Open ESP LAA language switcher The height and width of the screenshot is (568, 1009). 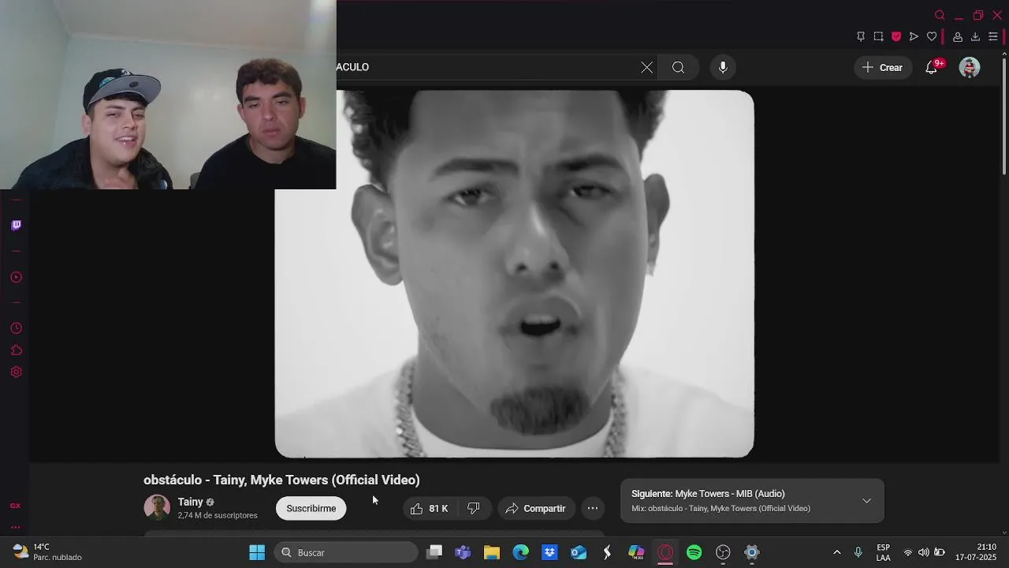tap(884, 552)
